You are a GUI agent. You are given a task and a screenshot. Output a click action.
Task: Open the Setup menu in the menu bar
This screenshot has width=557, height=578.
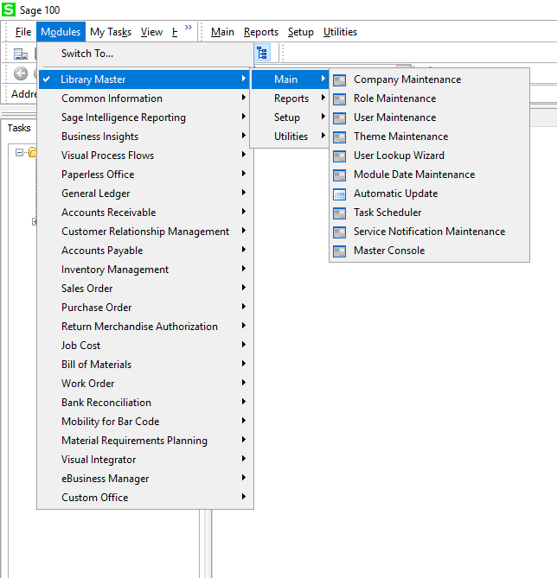click(301, 32)
